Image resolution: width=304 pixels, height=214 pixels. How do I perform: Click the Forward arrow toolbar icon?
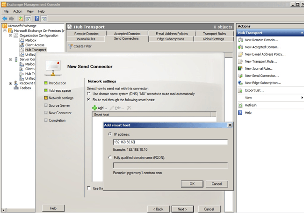[11, 19]
